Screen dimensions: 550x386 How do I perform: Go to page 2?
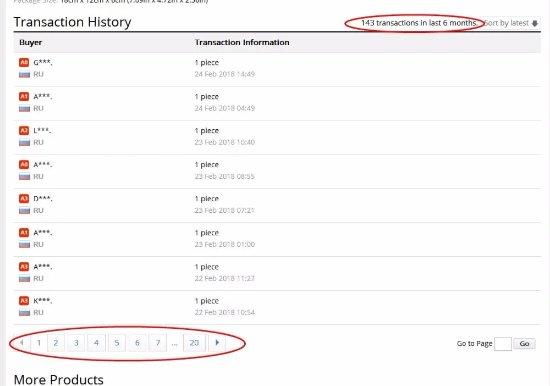[56, 343]
